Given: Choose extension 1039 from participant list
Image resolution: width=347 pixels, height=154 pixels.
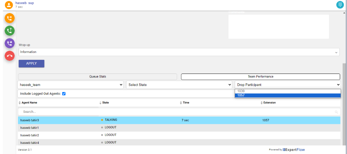Looking at the screenshot, I should click(x=241, y=91).
